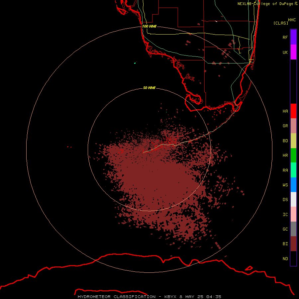Click the GR pink legend swatch
The height and width of the screenshot is (299, 299).
[x=293, y=126]
